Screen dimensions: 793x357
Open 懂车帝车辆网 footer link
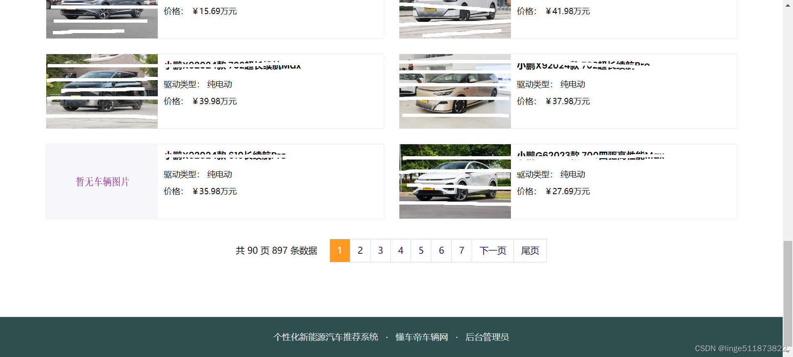(x=422, y=337)
